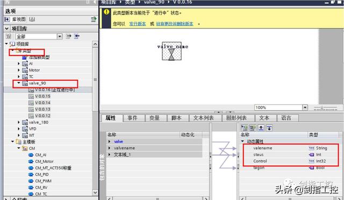This screenshot has height=200, width=344.
Task: Open the 全部 filter dropdown
Action: tap(60, 37)
